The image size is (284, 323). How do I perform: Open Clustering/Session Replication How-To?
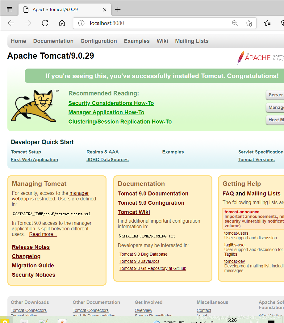[120, 122]
